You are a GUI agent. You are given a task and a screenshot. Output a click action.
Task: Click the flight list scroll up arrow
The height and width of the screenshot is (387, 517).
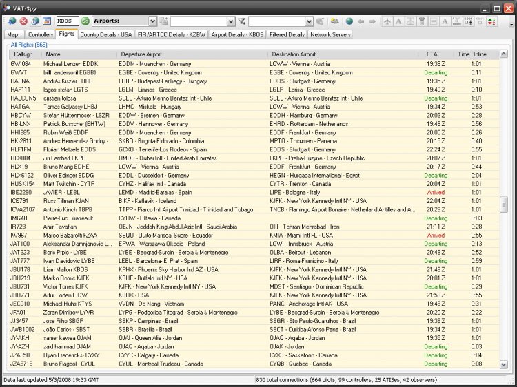(503, 54)
